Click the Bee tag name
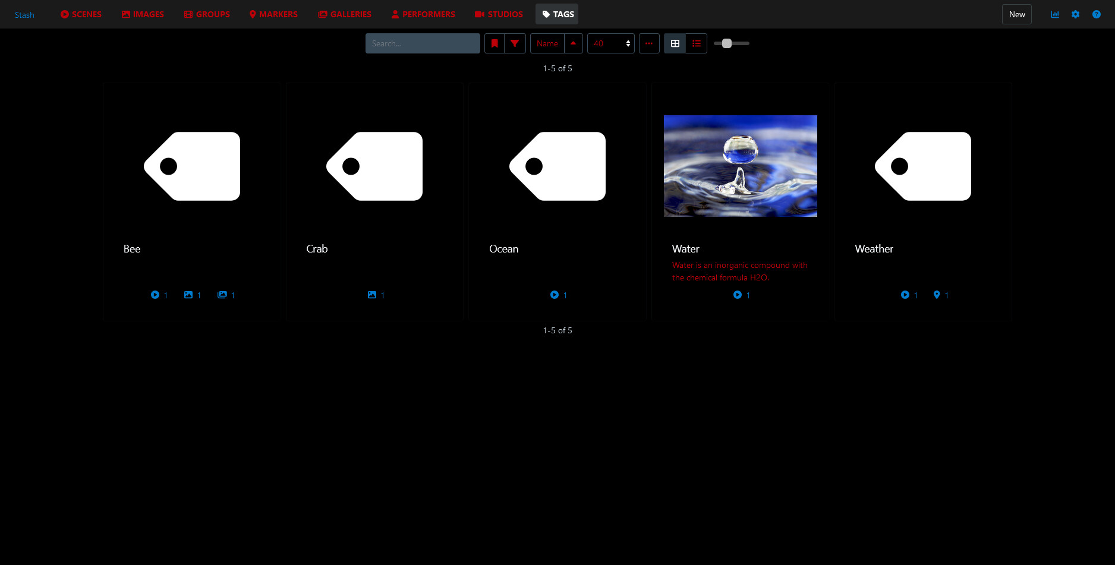Image resolution: width=1115 pixels, height=565 pixels. [x=132, y=249]
